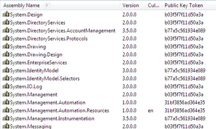Click version 3.0.0.0 of System.IdentityModel.Selectors
Image resolution: width=216 pixels, height=129 pixels.
[x=129, y=78]
